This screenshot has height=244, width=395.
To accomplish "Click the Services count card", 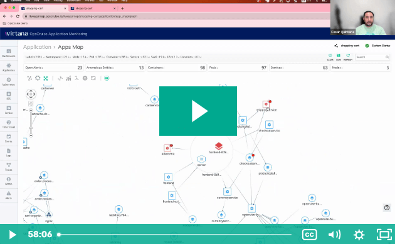I will (299, 68).
